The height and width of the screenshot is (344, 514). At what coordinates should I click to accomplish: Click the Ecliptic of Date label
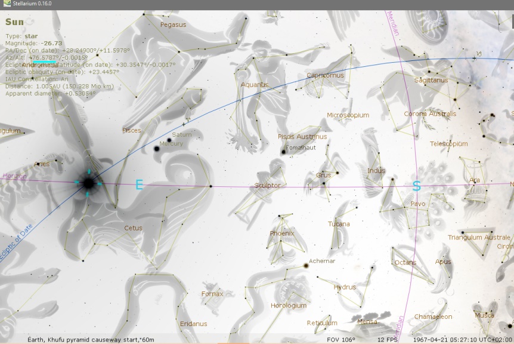[16, 242]
